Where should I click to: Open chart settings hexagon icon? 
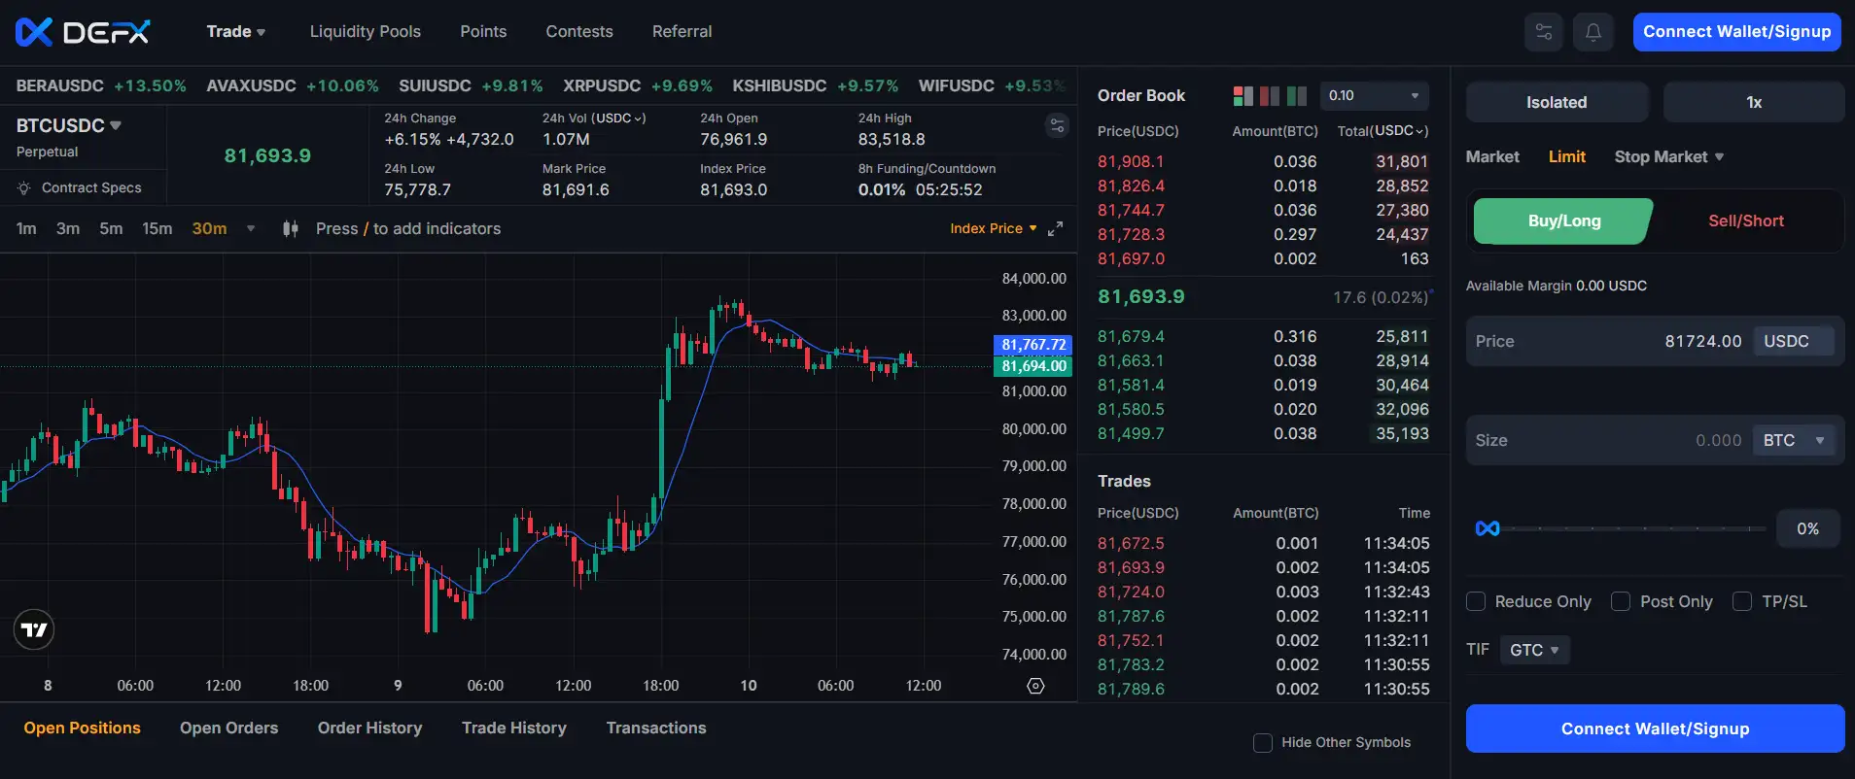(1035, 686)
